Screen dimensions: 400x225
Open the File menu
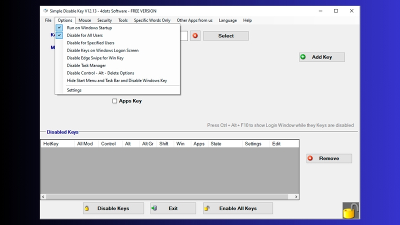pos(48,20)
